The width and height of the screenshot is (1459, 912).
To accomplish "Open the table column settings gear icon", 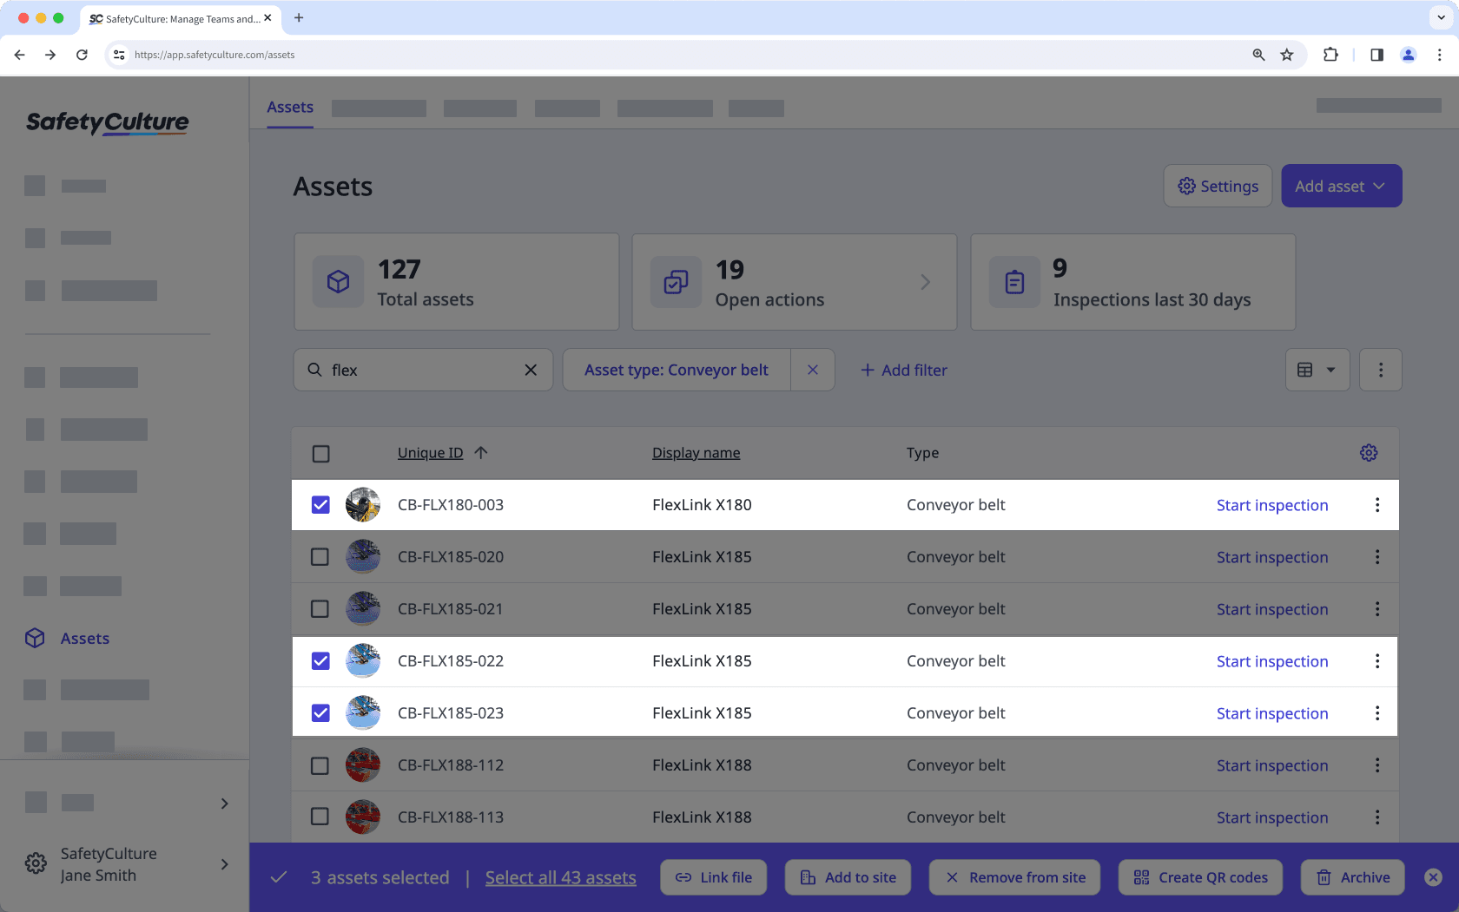I will 1369,452.
